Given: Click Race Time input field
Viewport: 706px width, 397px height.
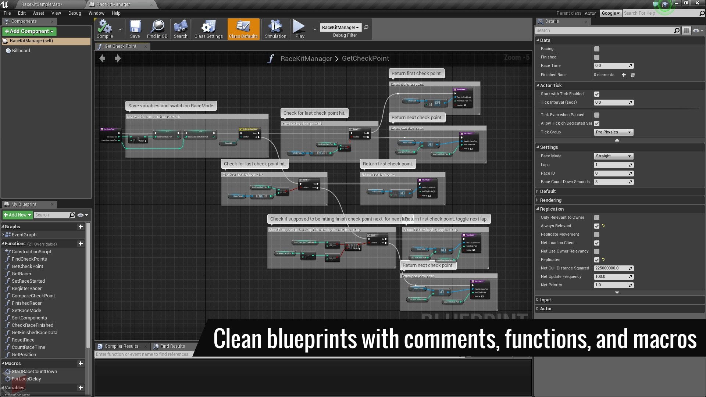Looking at the screenshot, I should coord(611,65).
